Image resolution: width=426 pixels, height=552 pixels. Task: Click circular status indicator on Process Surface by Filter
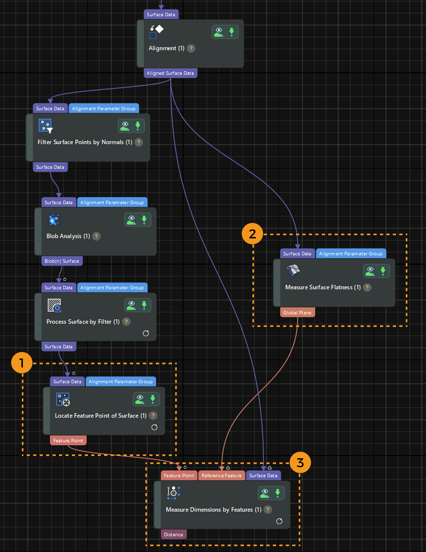tap(146, 333)
